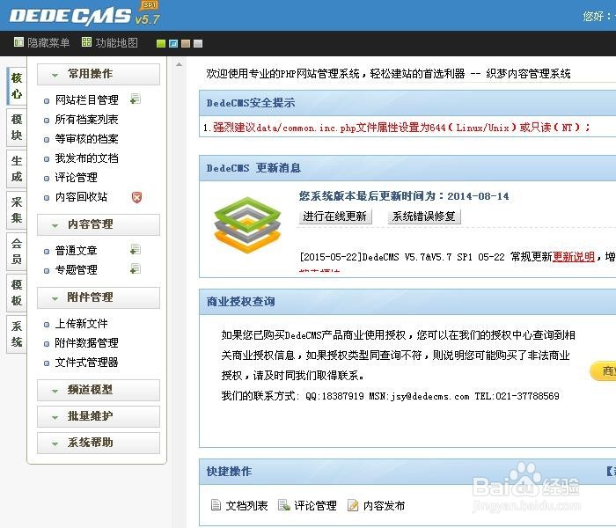
Task: Click 功能地图 text in top bar
Action: pyautogui.click(x=117, y=42)
